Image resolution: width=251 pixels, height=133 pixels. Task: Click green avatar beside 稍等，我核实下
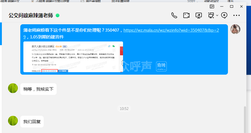pos(13,88)
